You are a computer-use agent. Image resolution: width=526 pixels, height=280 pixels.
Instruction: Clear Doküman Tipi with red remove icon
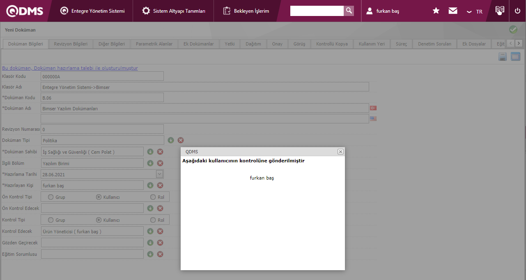tap(180, 140)
